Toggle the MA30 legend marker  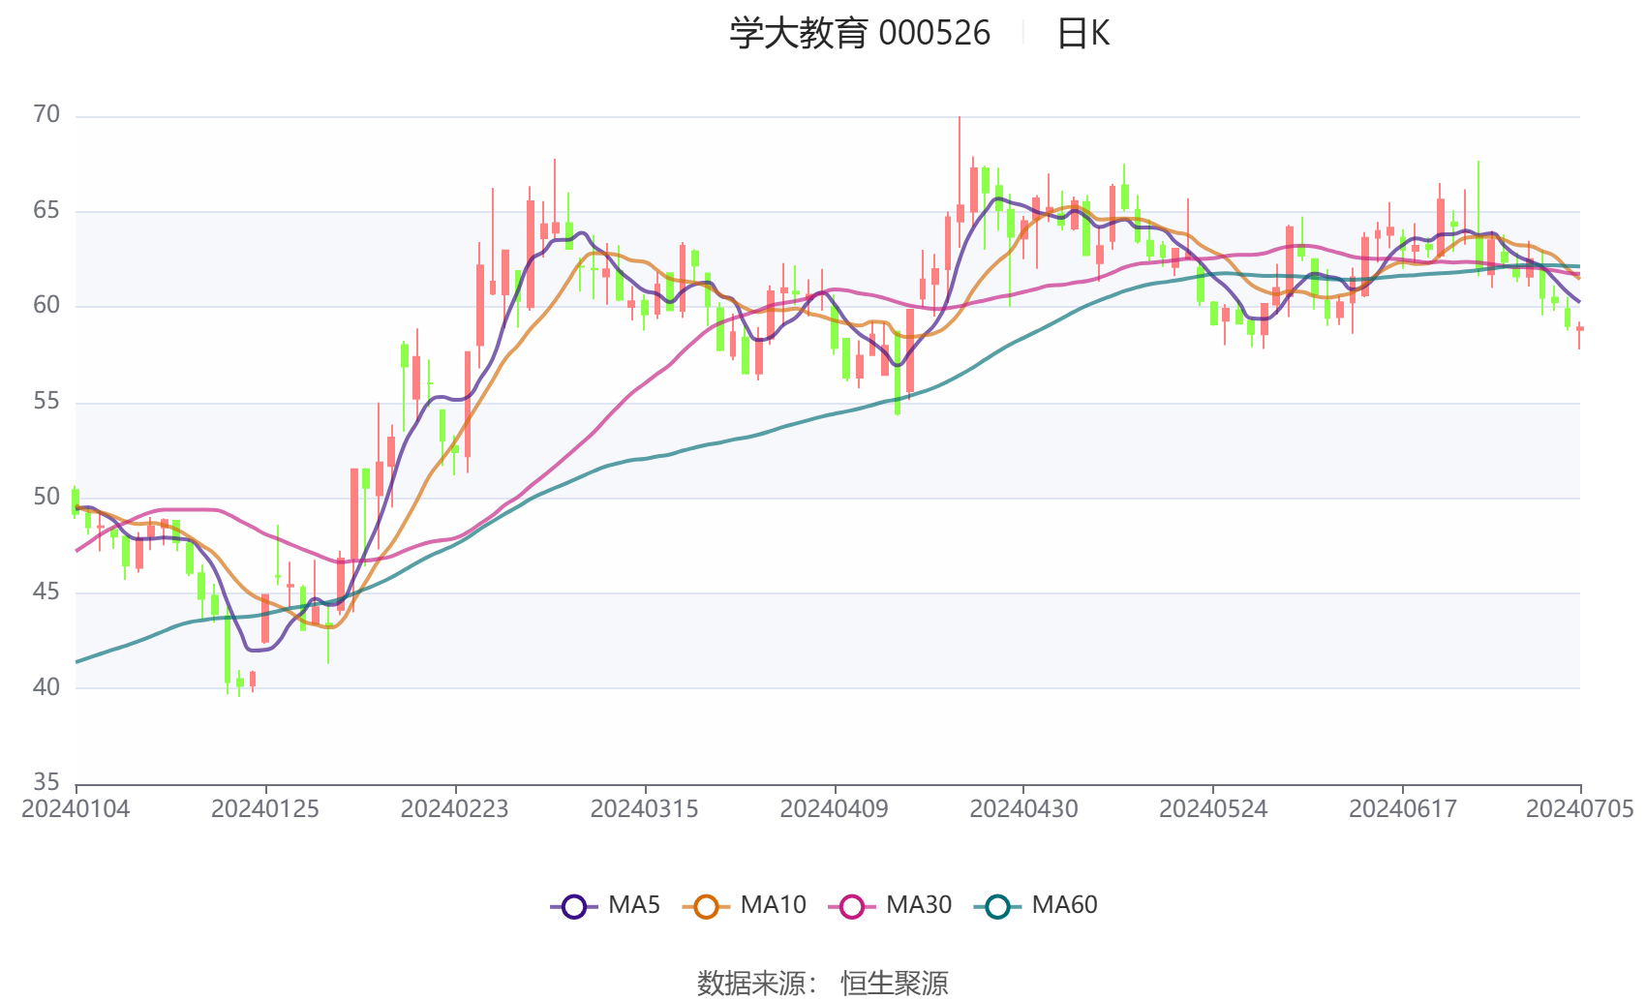pos(852,906)
